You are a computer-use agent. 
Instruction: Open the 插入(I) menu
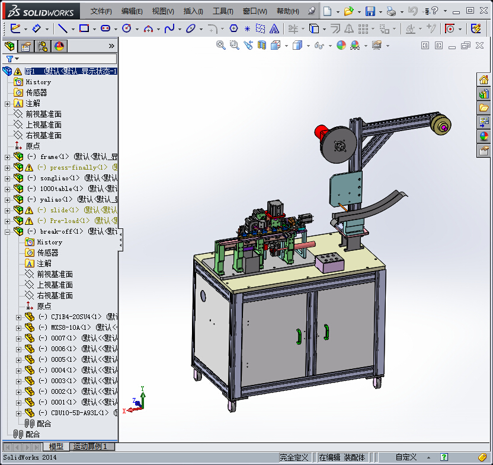click(193, 11)
